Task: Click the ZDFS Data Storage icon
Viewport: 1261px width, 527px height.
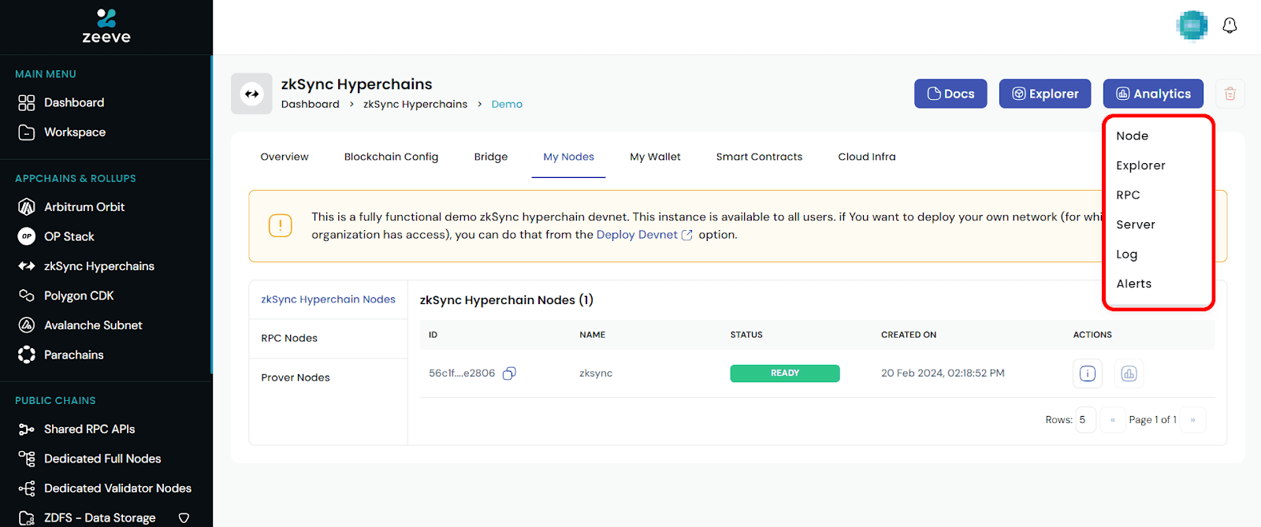Action: pyautogui.click(x=27, y=518)
